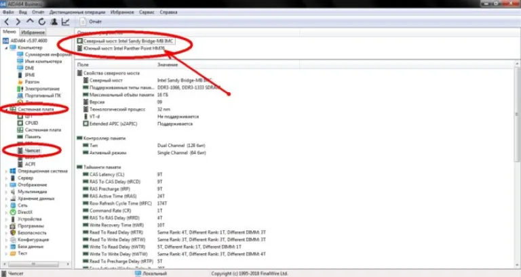Select the VT-d row
The width and height of the screenshot is (521, 277).
(x=140, y=116)
